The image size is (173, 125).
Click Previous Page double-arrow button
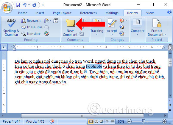(x=170, y=100)
